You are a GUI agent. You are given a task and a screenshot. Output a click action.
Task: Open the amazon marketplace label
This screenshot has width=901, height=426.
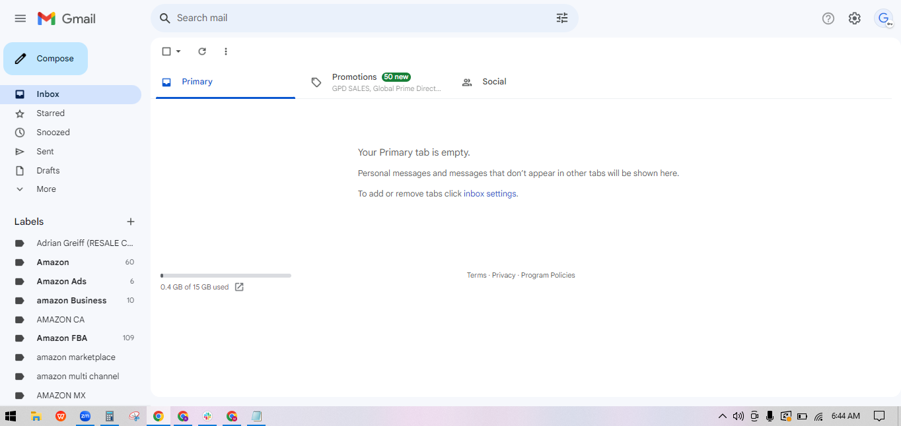[x=71, y=357]
